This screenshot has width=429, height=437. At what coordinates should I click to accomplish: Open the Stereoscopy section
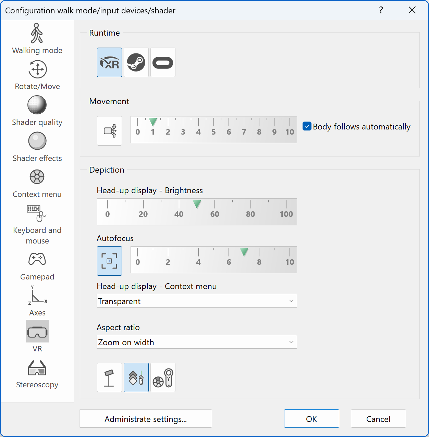coord(37,374)
